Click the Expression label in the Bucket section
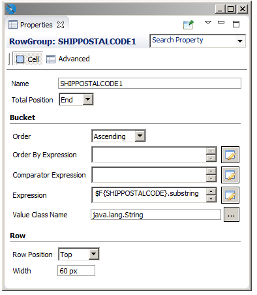The height and width of the screenshot is (295, 257). pyautogui.click(x=29, y=195)
